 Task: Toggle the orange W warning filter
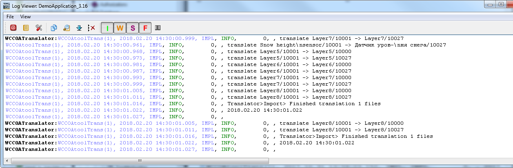tap(120, 28)
